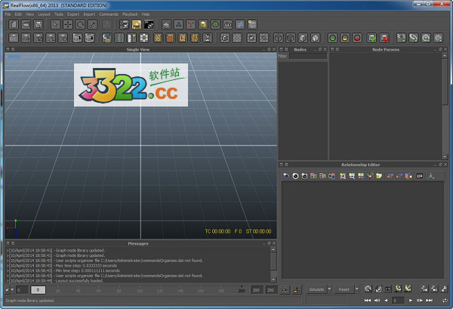Click the lock icon left of Simulate
The image size is (453, 309).
pos(297,289)
